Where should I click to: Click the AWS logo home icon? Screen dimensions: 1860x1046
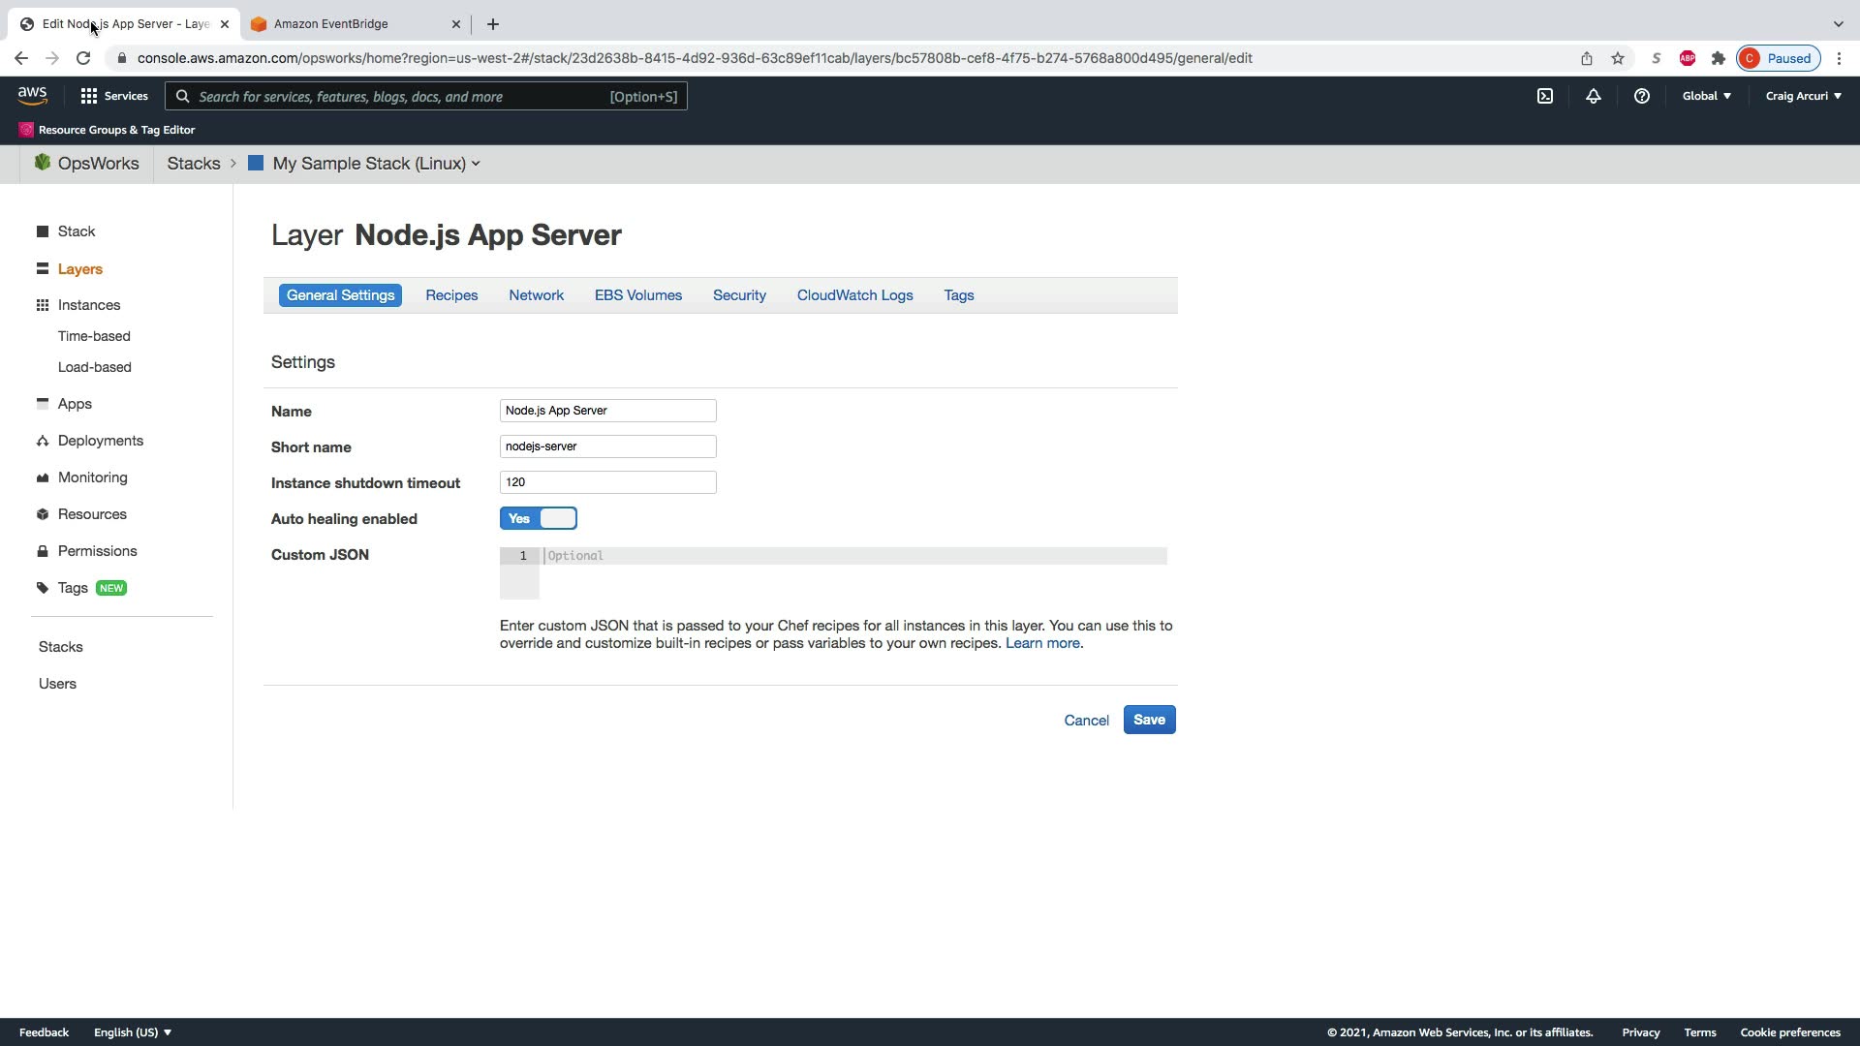tap(32, 95)
